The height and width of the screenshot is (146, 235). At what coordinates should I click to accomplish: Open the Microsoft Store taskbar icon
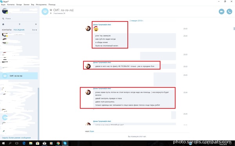(38, 143)
